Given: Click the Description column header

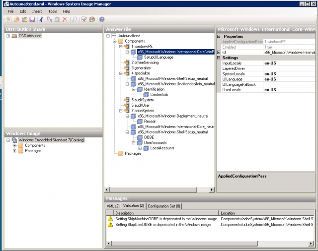Looking at the screenshot, I should 166,213.
